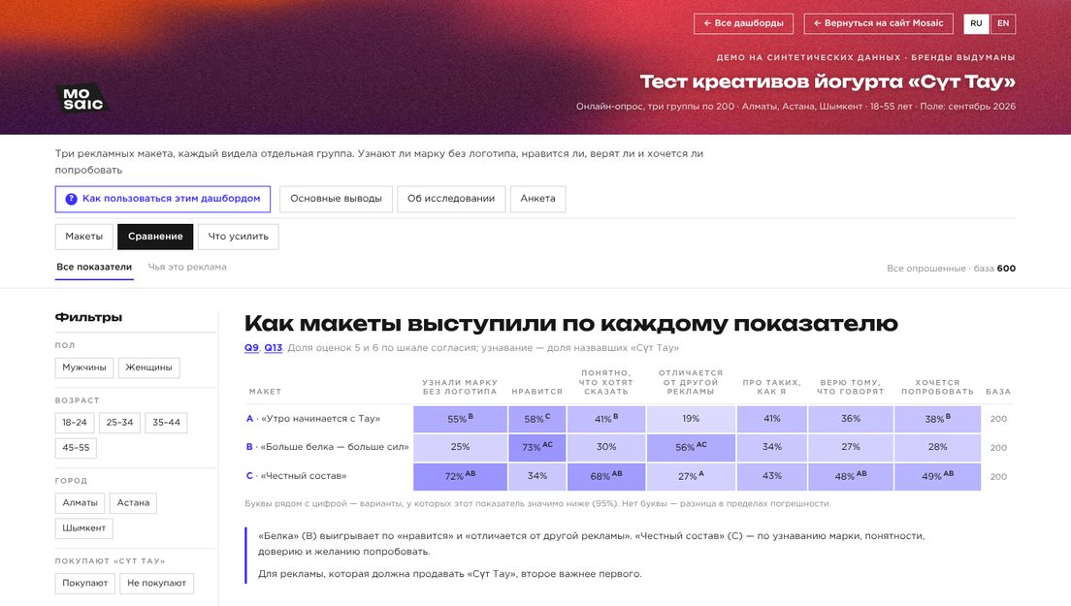Click the 49% cell in row C
The height and width of the screenshot is (606, 1071).
937,476
